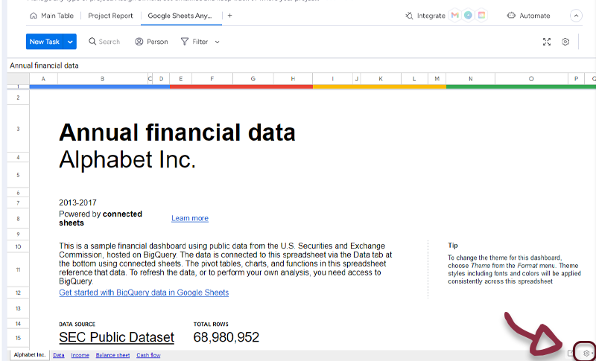Viewport: 596px width, 361px height.
Task: Add a new view with plus icon
Action: point(229,16)
